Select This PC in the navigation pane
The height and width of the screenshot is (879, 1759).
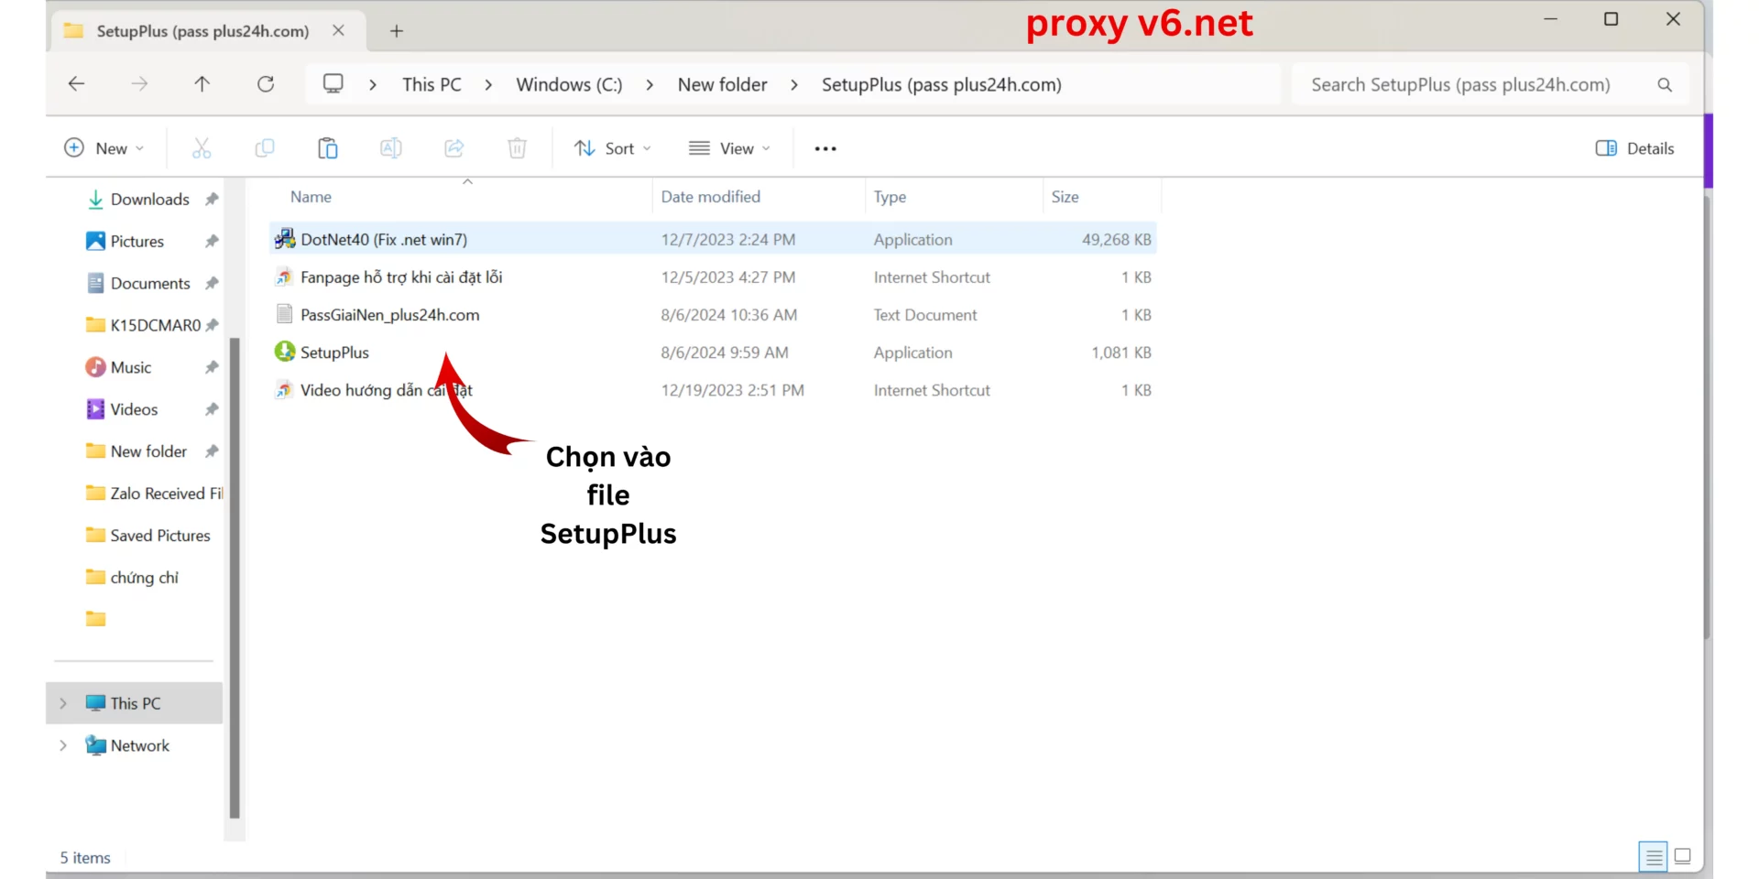[134, 703]
